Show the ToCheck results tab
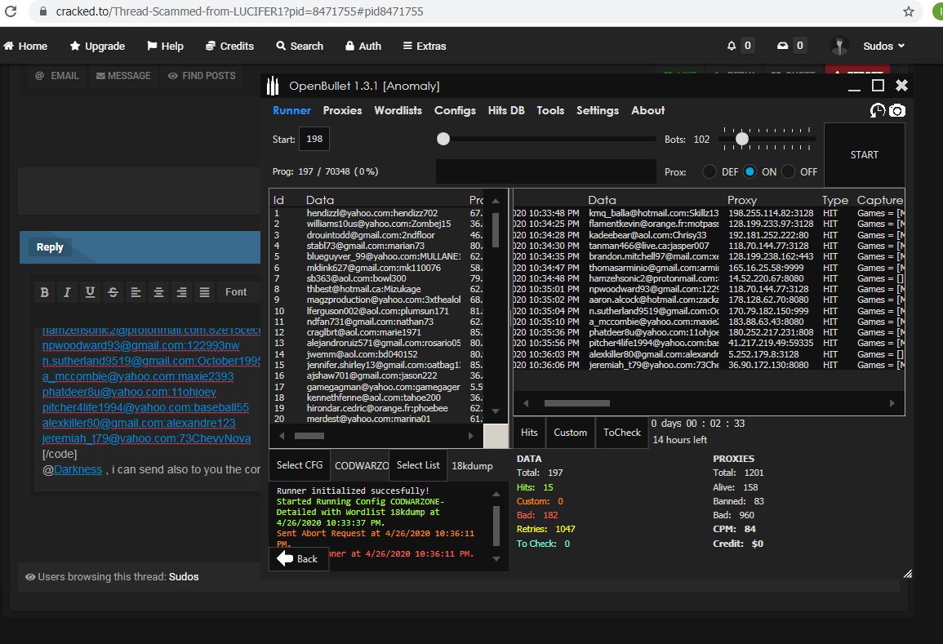This screenshot has width=943, height=644. 622,433
